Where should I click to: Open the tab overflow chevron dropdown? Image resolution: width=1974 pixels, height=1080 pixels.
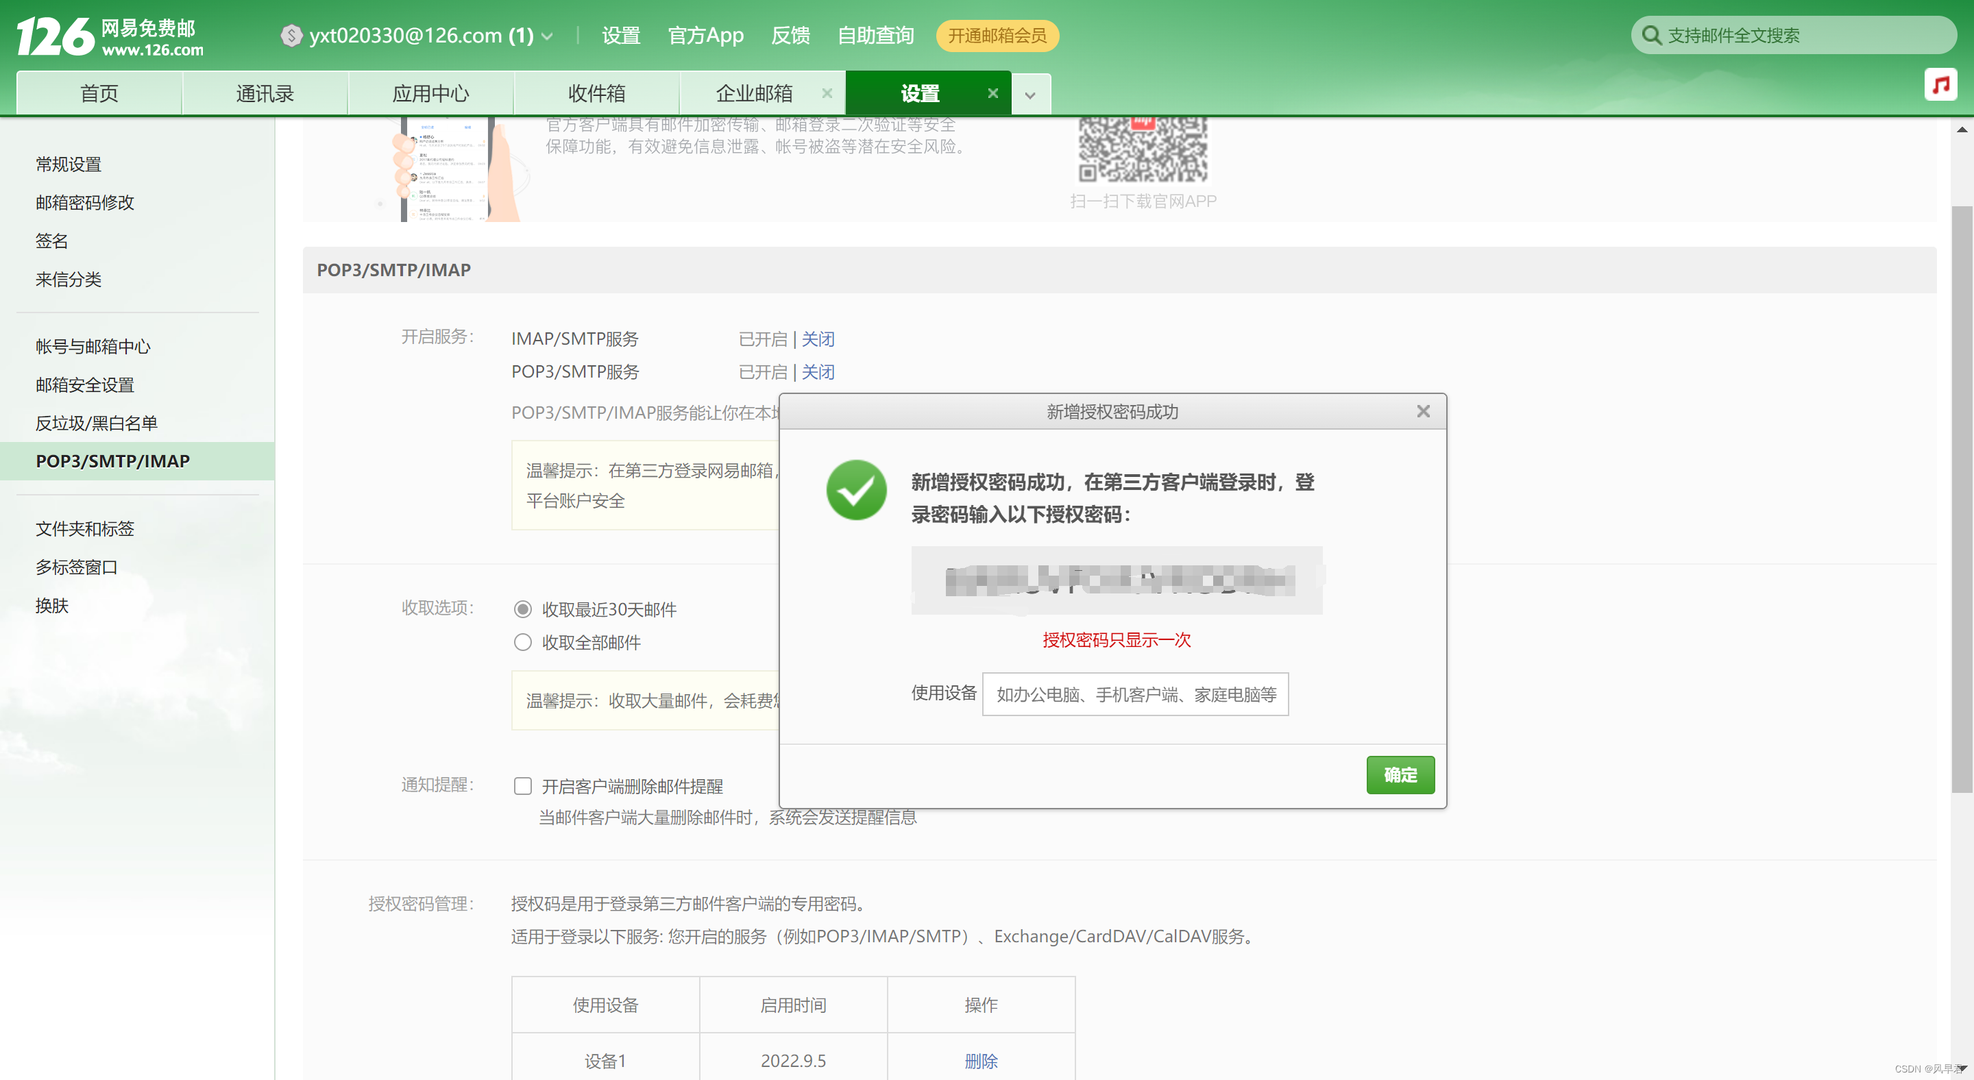point(1030,95)
